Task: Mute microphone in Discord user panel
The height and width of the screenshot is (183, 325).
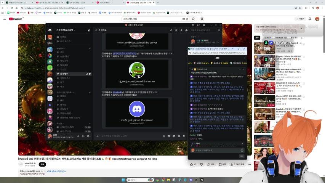Action: click(78, 136)
